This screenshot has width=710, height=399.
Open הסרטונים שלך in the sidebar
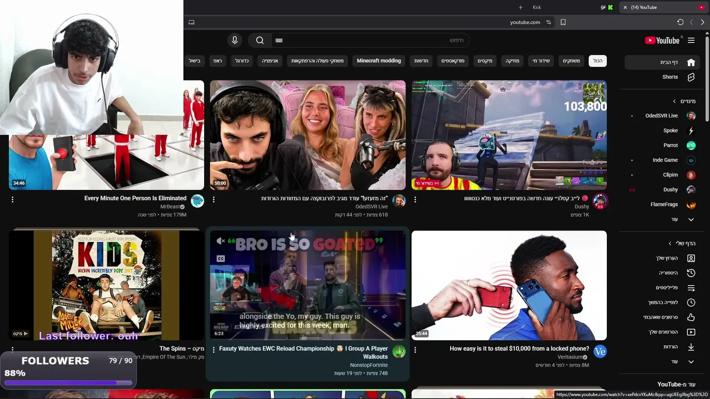662,332
